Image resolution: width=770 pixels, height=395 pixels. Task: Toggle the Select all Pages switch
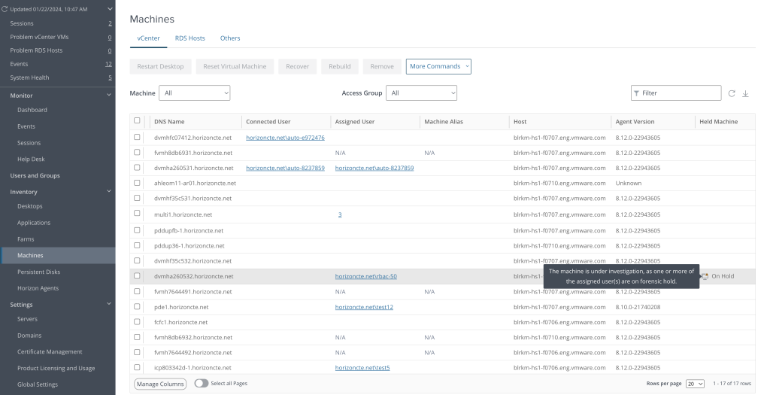pos(202,384)
